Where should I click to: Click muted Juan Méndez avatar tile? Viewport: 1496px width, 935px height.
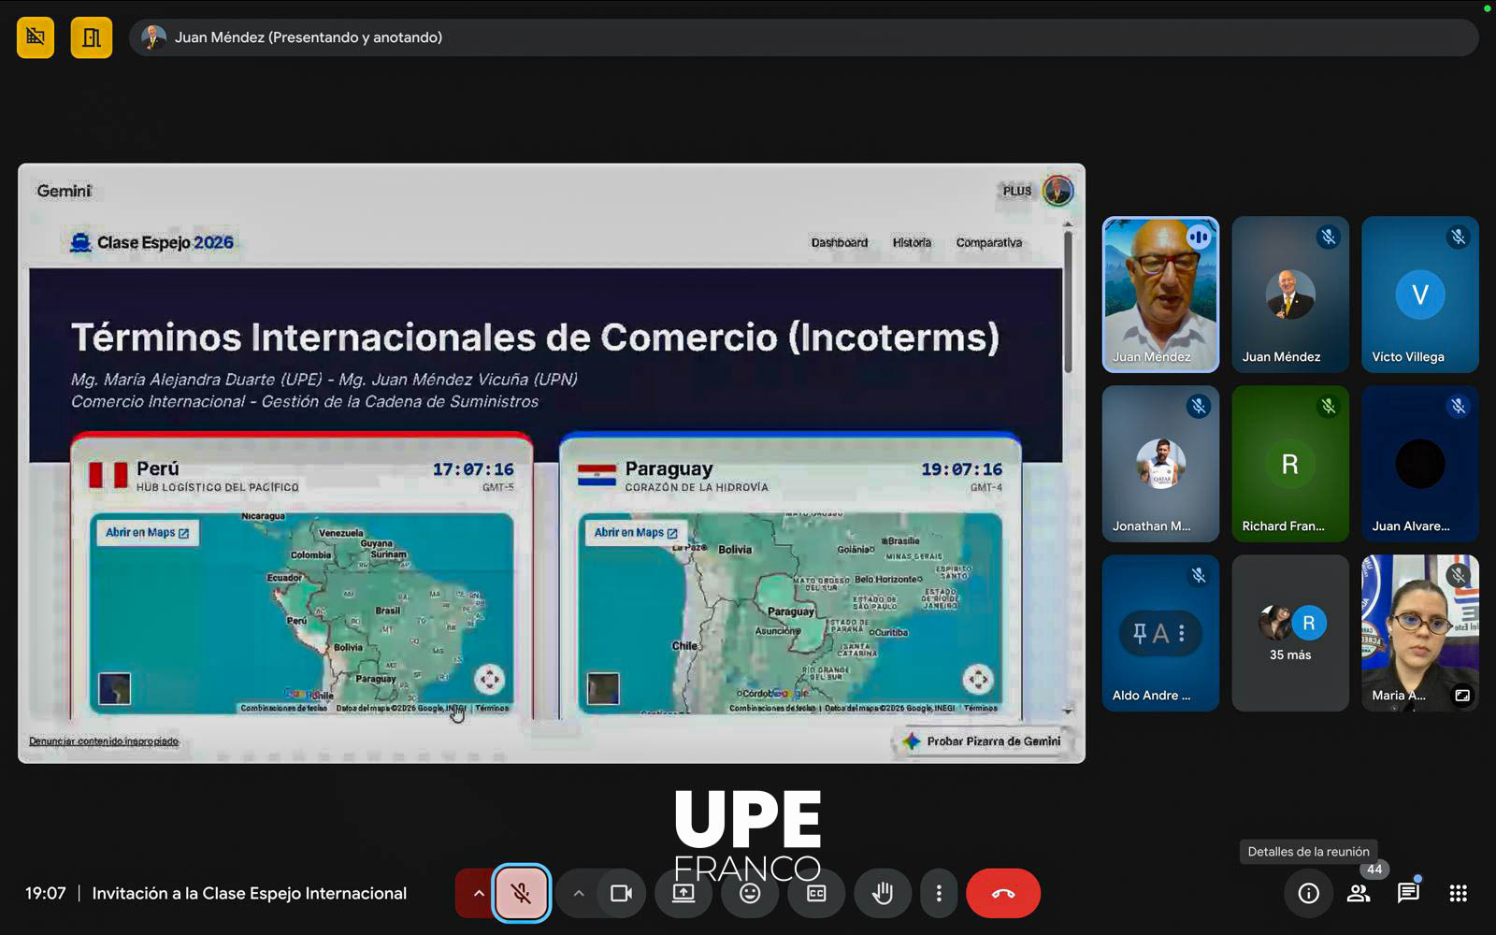click(1290, 295)
